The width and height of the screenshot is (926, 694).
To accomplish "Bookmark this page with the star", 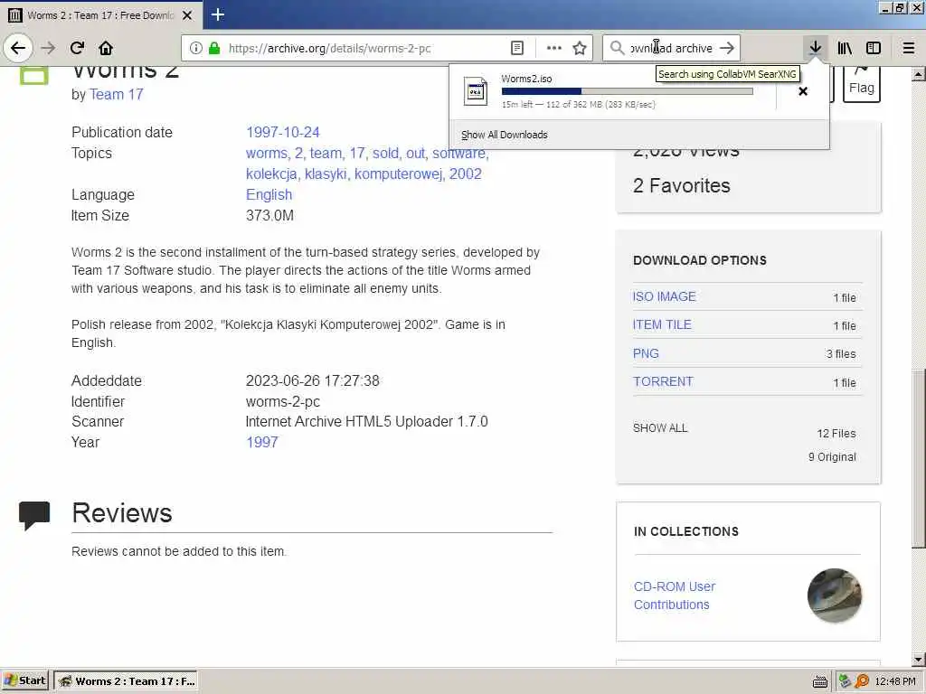I will click(580, 48).
